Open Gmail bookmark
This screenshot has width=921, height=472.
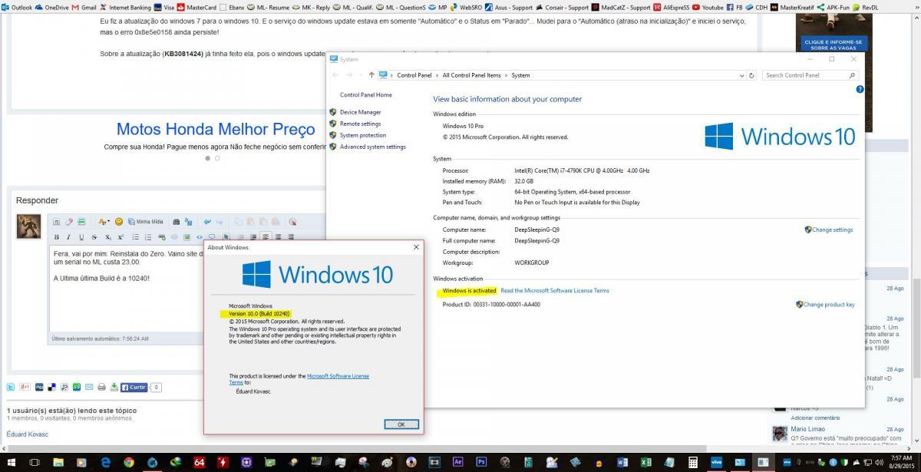[84, 7]
